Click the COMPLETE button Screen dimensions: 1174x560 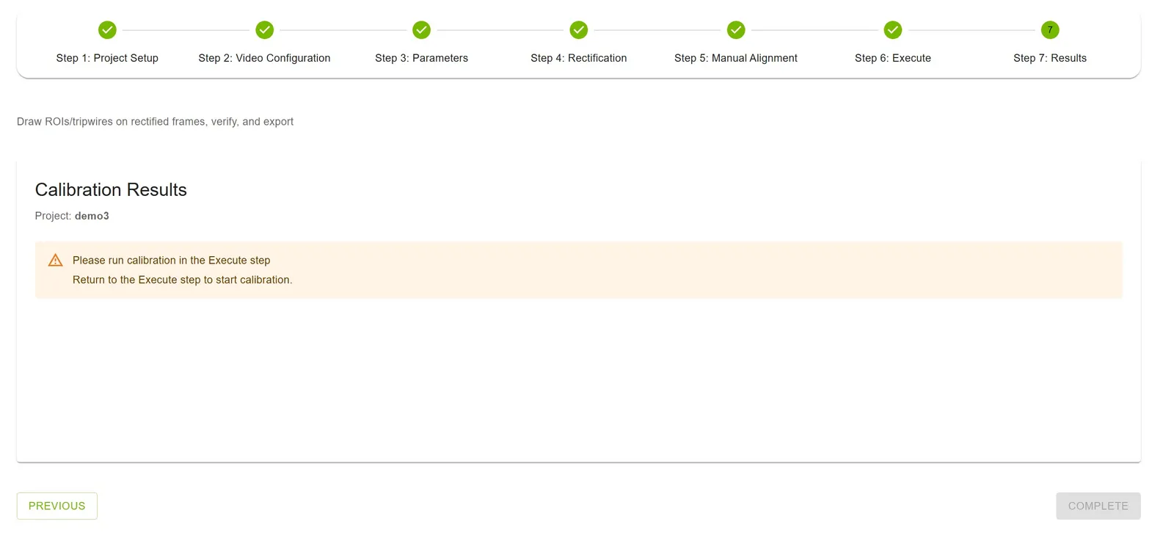tap(1098, 506)
